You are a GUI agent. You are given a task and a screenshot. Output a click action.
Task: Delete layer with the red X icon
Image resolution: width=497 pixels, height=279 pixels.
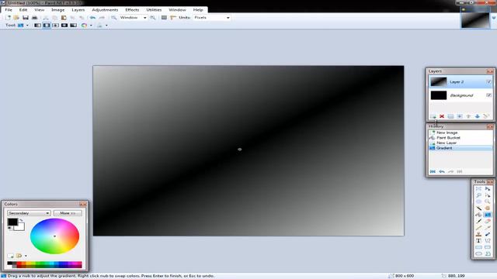pyautogui.click(x=442, y=116)
